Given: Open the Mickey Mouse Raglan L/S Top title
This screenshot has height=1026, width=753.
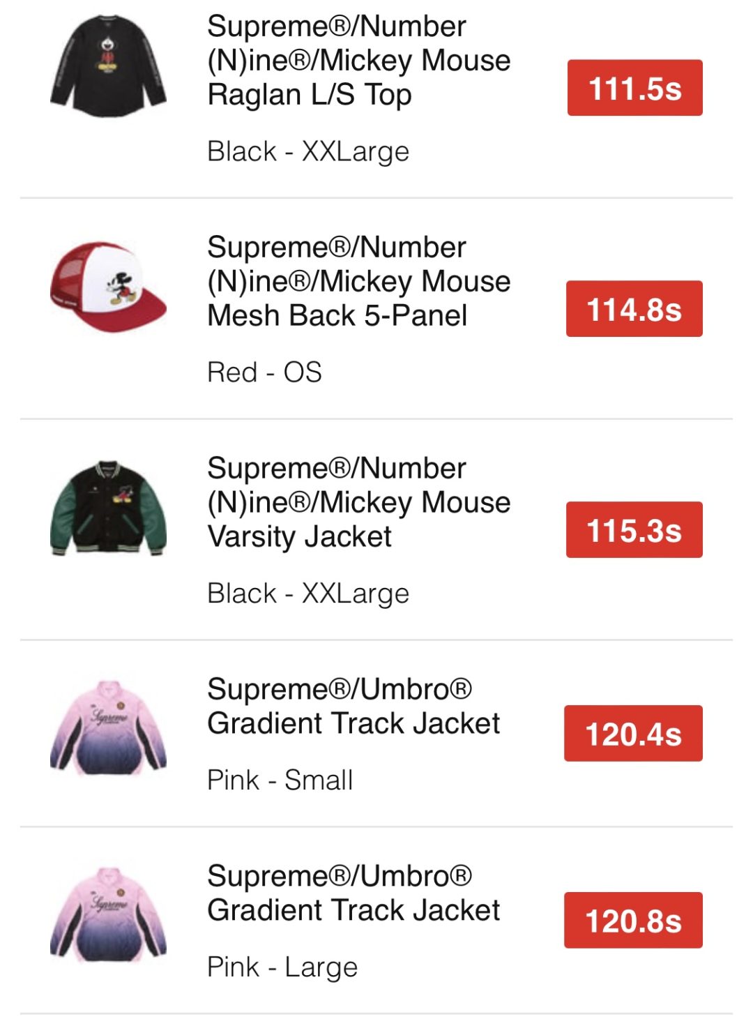Looking at the screenshot, I should click(358, 61).
